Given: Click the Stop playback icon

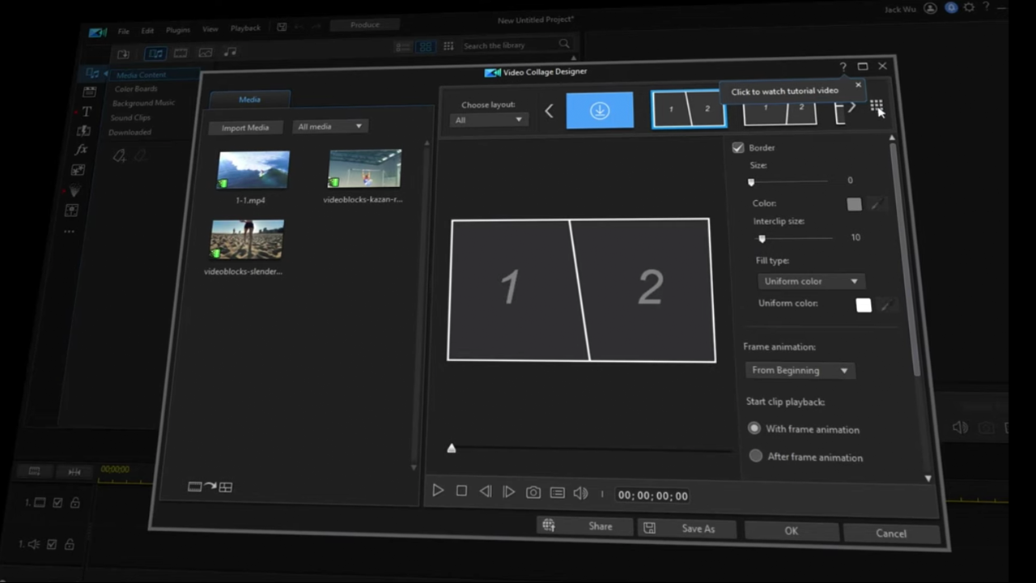Looking at the screenshot, I should pos(461,491).
